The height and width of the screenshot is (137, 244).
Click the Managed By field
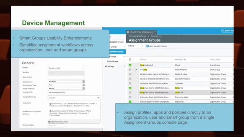click(66, 92)
